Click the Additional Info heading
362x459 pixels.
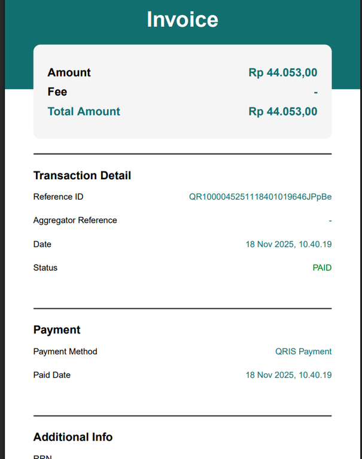point(73,437)
